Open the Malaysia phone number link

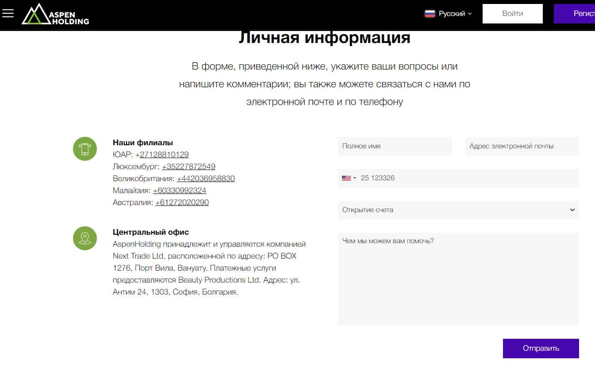[179, 190]
